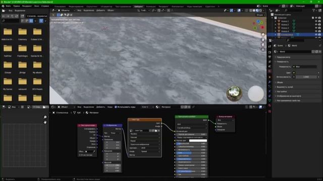Expand the Настройки panel in World properties

282,92
